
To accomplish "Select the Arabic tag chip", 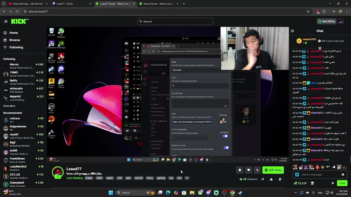I will (89, 178).
